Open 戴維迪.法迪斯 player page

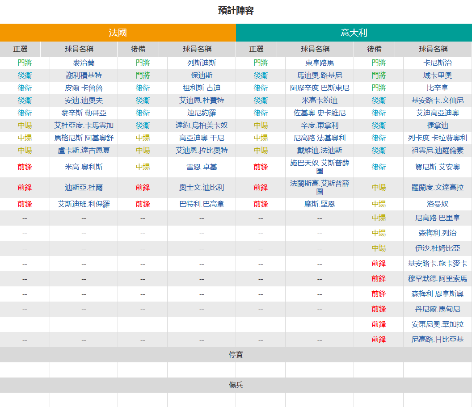(x=320, y=151)
